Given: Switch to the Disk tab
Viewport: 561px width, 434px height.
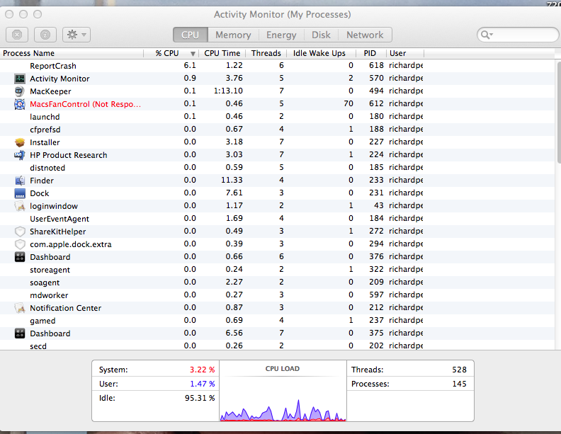Looking at the screenshot, I should point(321,35).
